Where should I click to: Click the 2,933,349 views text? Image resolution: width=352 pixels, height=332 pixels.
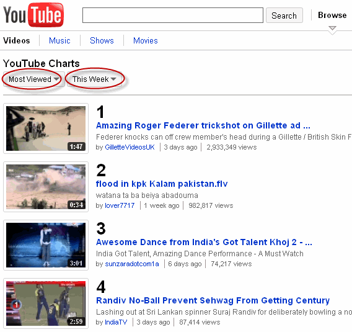tap(231, 147)
